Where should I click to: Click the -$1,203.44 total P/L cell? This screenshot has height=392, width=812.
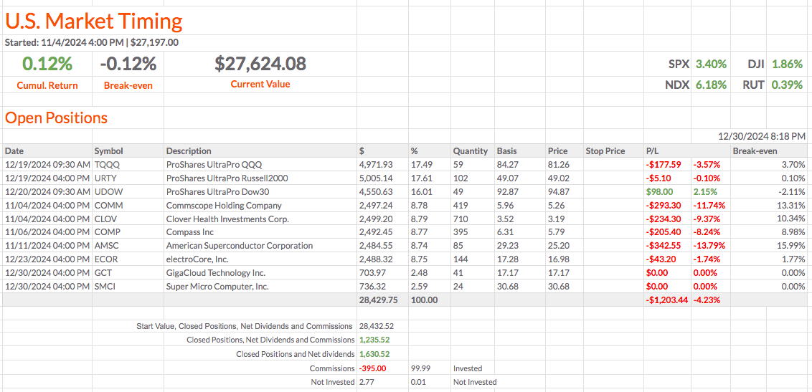tap(667, 300)
